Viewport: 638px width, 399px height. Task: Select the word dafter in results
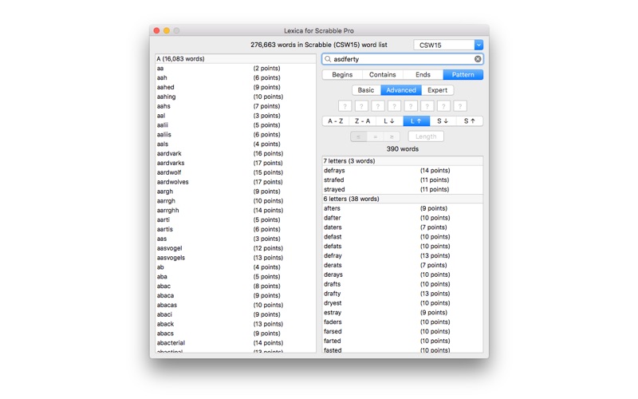click(403, 218)
